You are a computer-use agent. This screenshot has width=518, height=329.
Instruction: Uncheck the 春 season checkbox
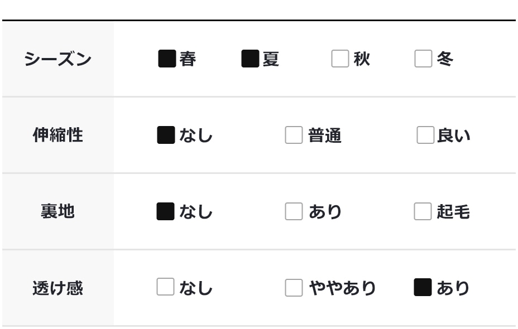(x=167, y=59)
